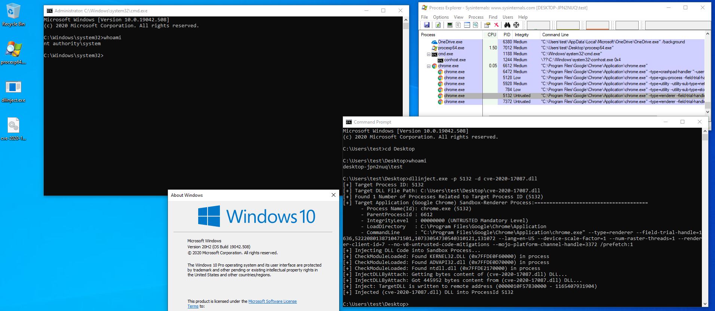Close the About Windows dialog
This screenshot has height=311, width=715.
[334, 195]
